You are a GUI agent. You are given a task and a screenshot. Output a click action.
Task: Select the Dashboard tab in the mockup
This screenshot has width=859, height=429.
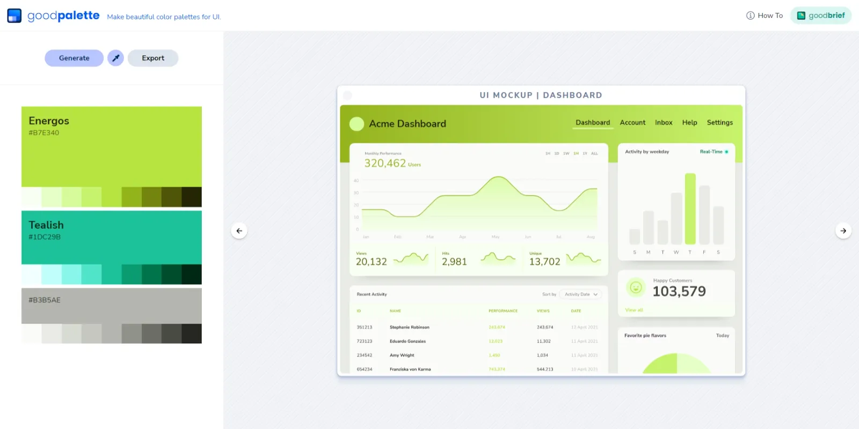[x=593, y=123]
